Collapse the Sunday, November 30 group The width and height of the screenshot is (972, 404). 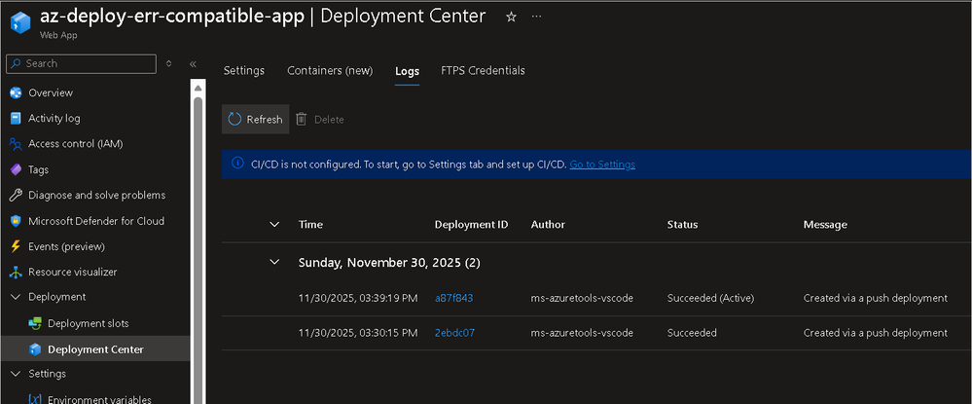click(x=274, y=263)
